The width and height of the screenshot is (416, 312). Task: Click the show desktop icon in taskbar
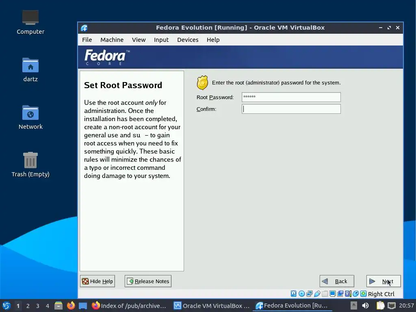[83, 306]
